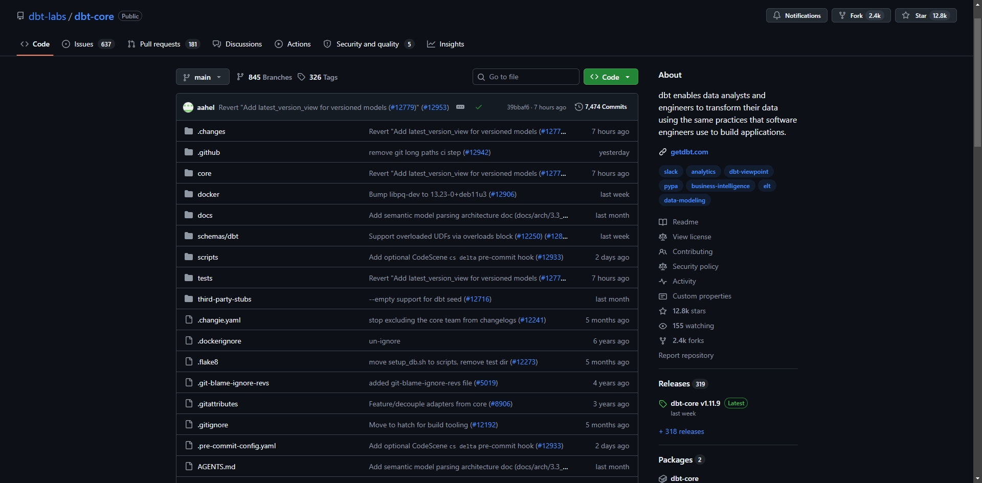Click the docker folder icon
This screenshot has height=483, width=982.
click(x=189, y=194)
